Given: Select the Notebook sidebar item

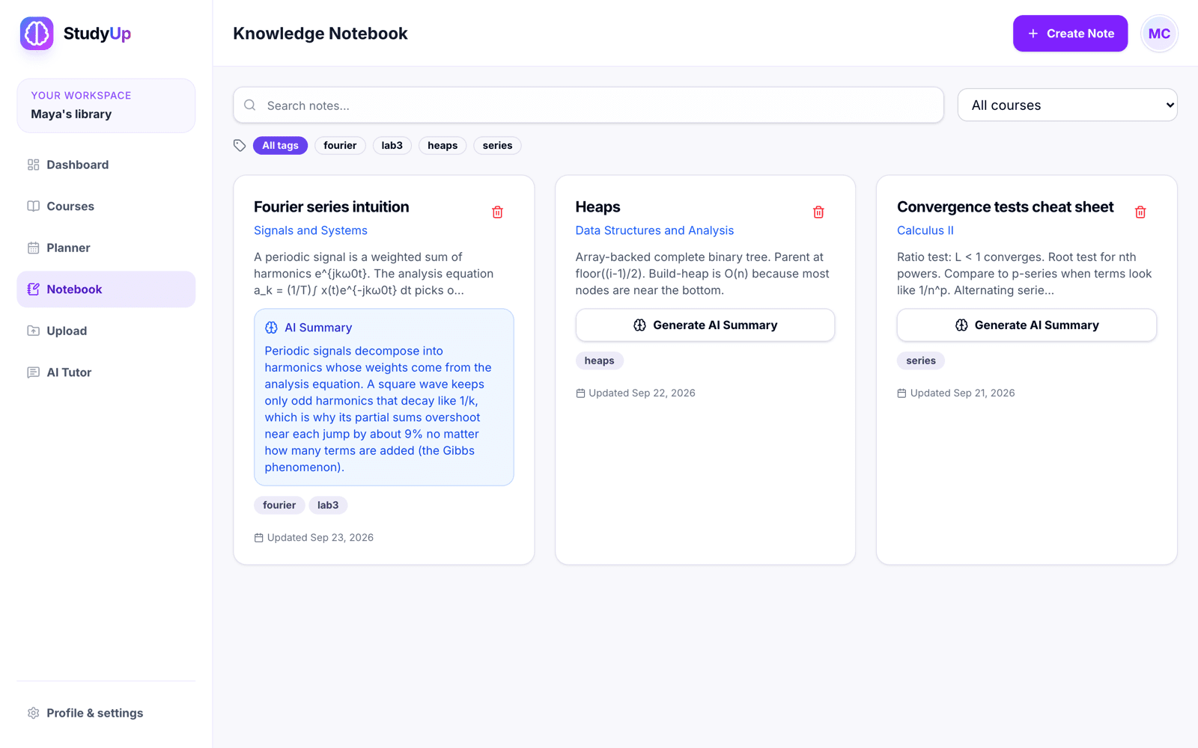Looking at the screenshot, I should tap(106, 289).
